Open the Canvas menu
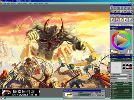Viewport: 134px width, 100px height. click(20, 3)
